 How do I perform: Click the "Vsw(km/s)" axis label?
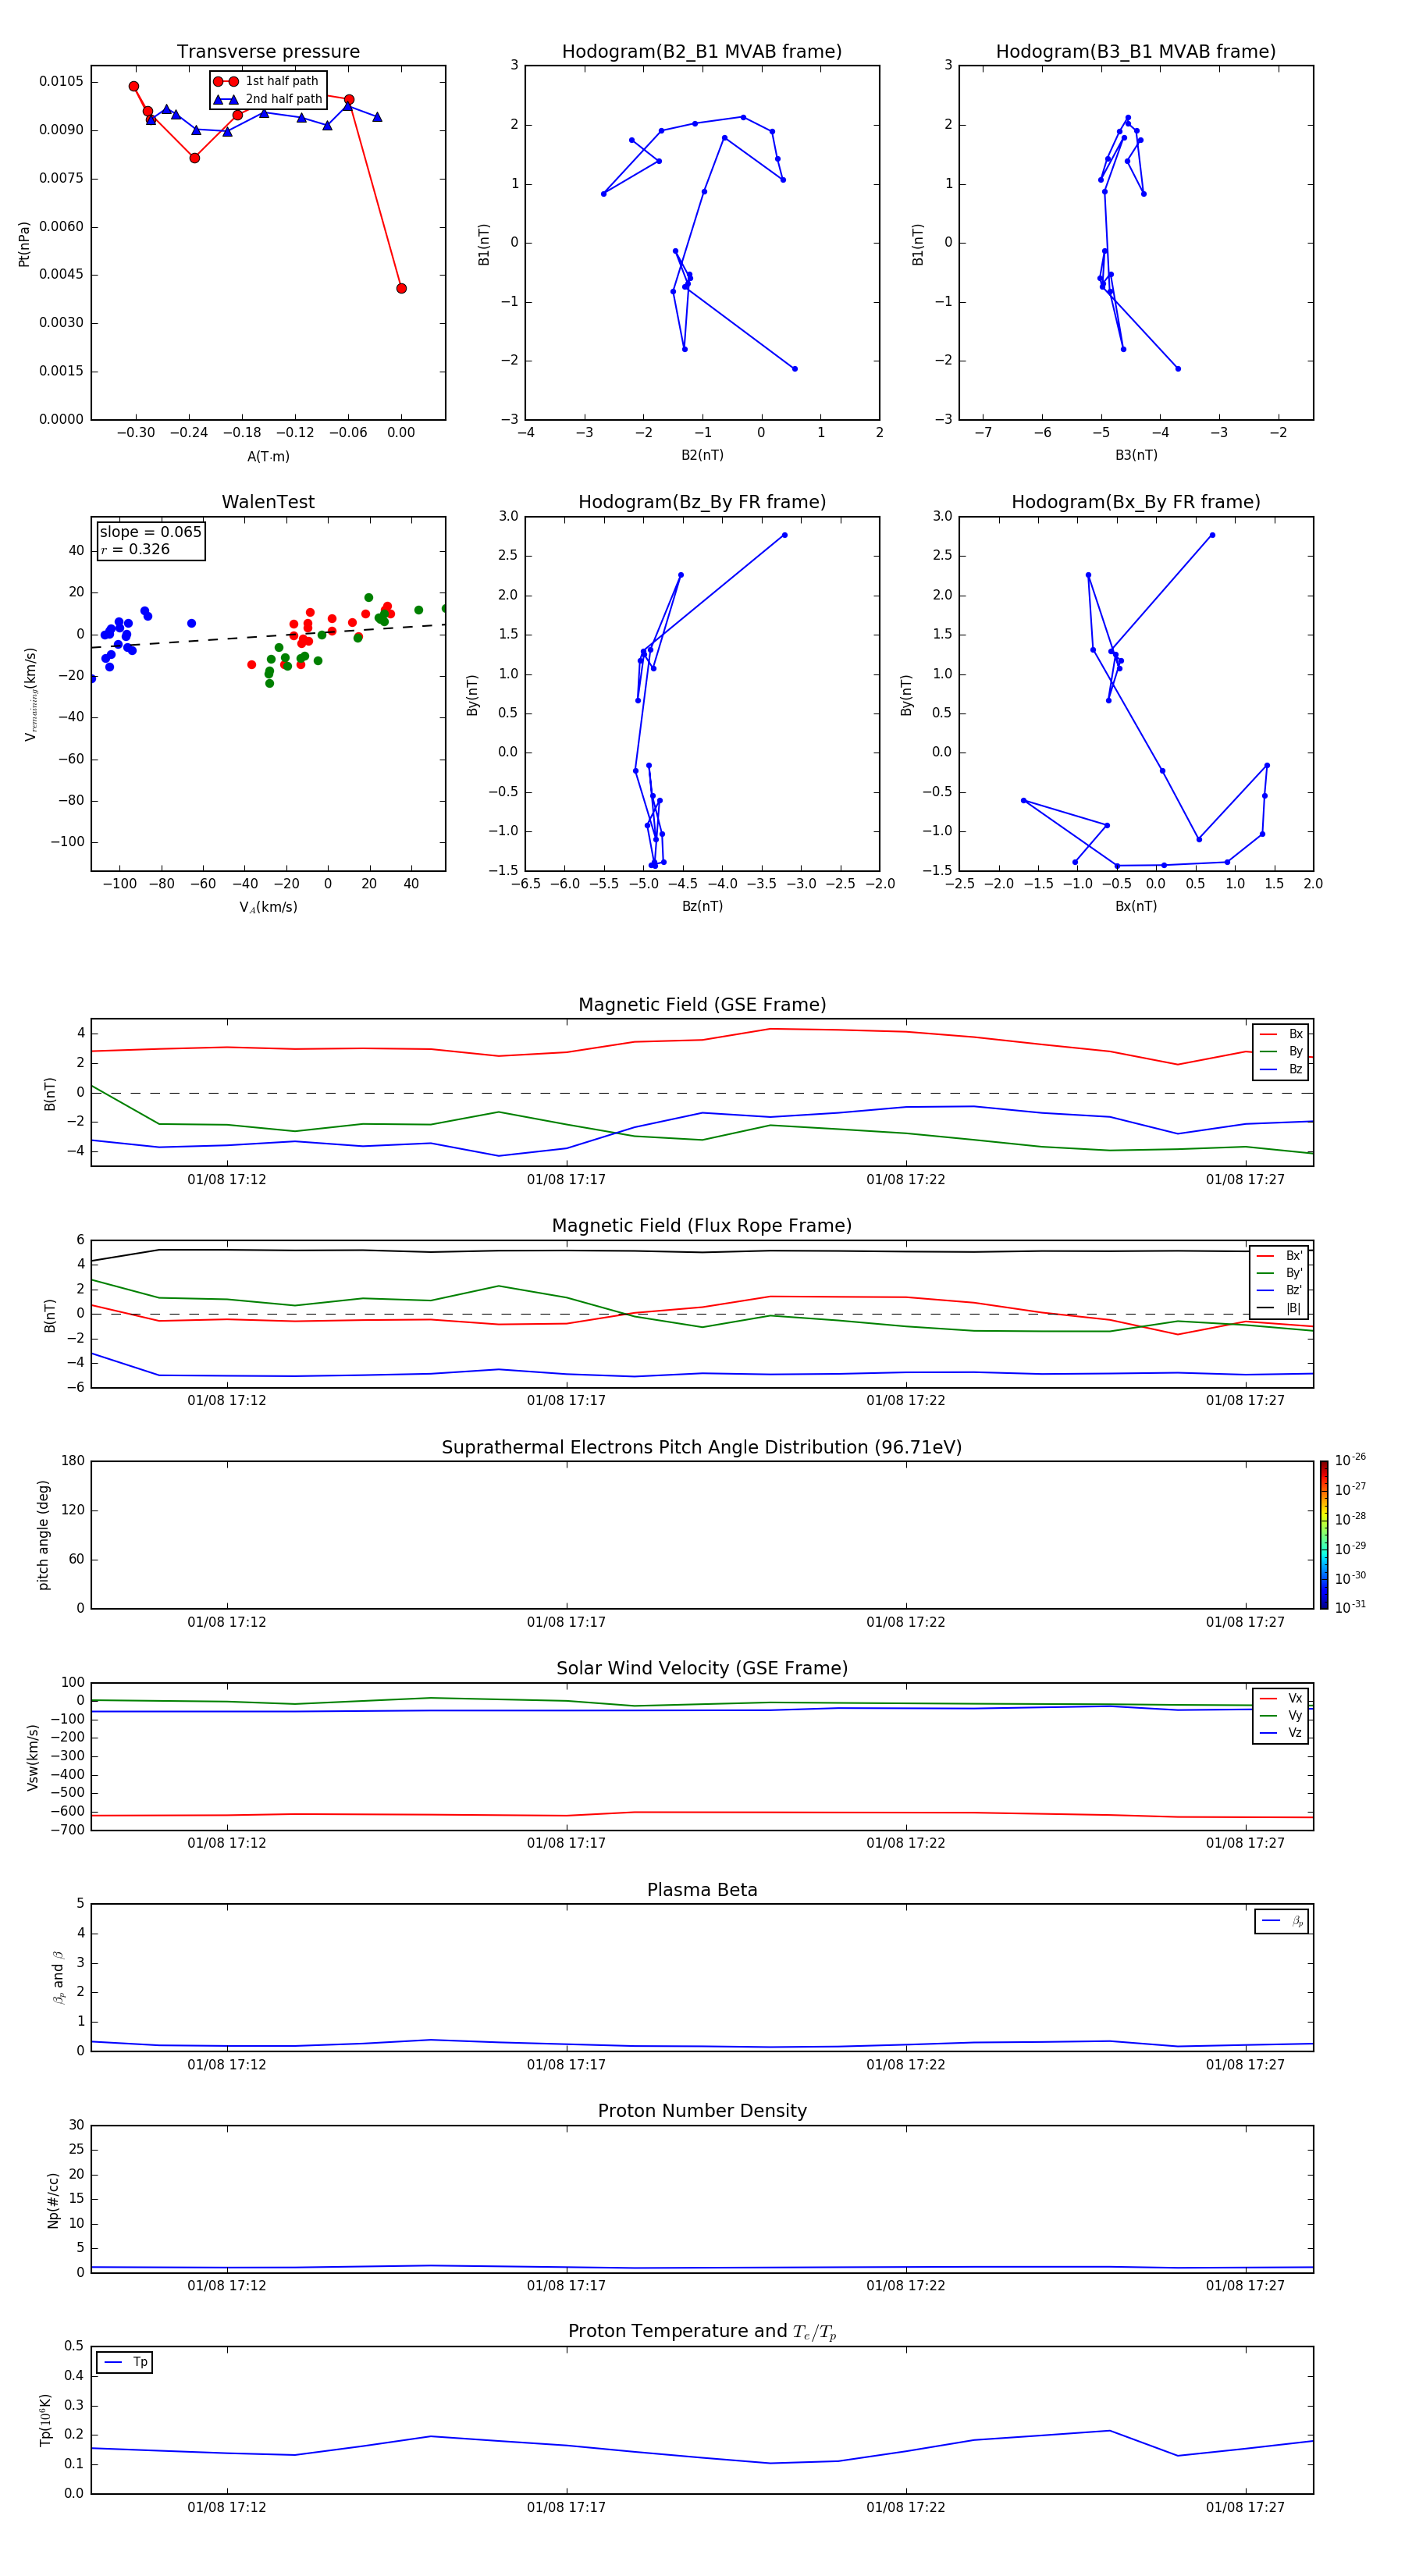(33, 1757)
